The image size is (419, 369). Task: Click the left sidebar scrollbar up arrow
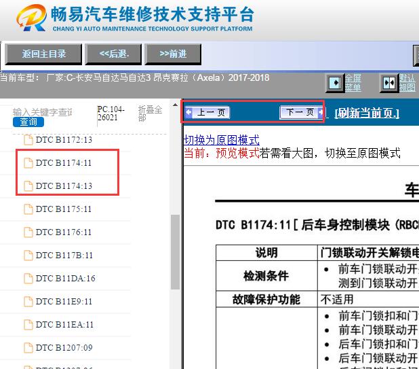coord(175,105)
